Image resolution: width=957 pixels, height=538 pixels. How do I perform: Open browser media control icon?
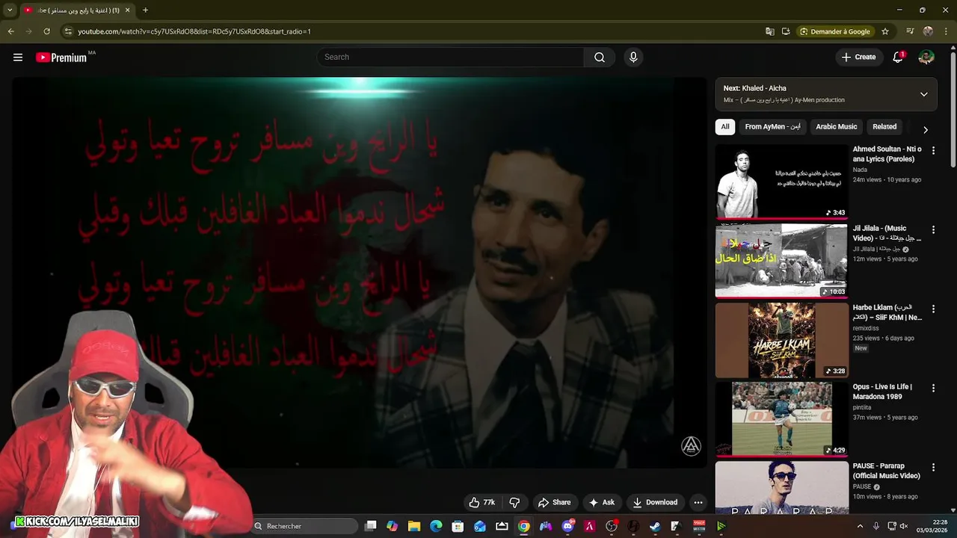pyautogui.click(x=910, y=31)
